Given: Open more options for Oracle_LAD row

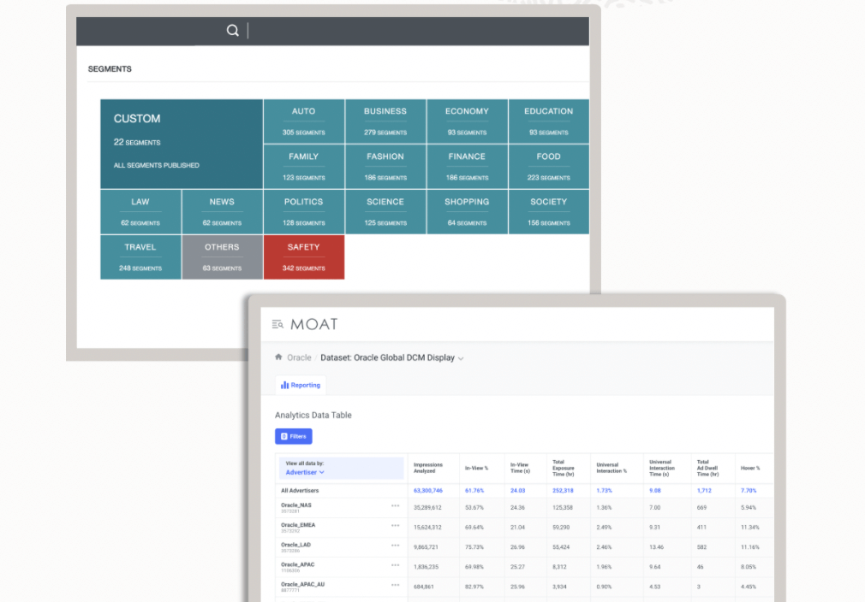Looking at the screenshot, I should pyautogui.click(x=396, y=546).
